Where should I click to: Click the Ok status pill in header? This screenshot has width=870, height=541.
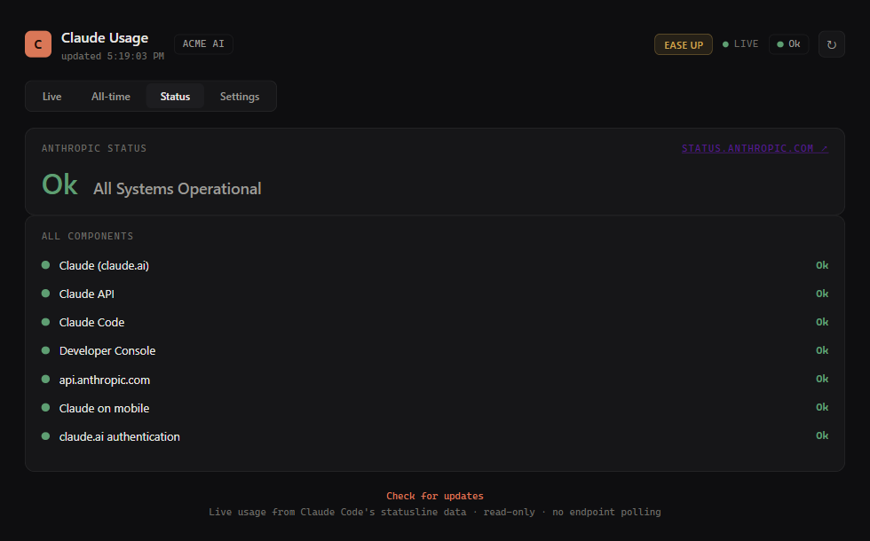click(x=788, y=44)
